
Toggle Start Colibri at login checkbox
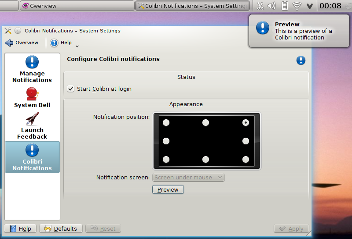click(71, 89)
